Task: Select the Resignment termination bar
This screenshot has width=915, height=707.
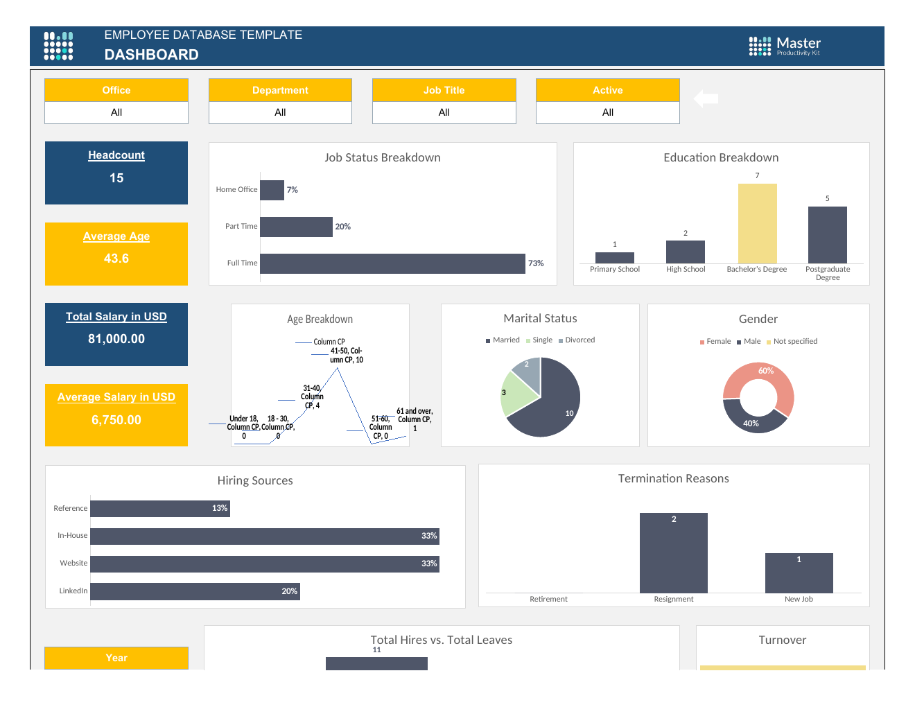Action: point(674,553)
